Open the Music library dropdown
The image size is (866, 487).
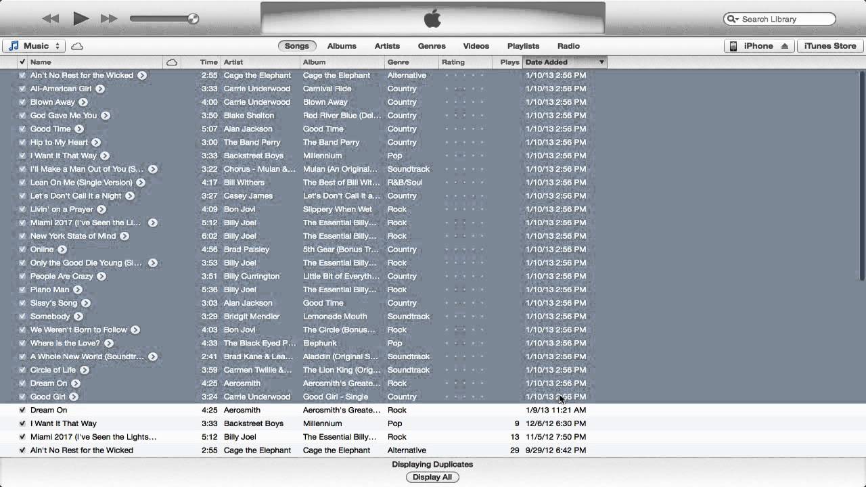(x=34, y=46)
